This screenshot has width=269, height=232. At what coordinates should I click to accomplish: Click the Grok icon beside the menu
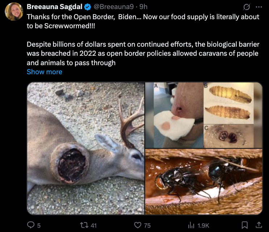(247, 7)
